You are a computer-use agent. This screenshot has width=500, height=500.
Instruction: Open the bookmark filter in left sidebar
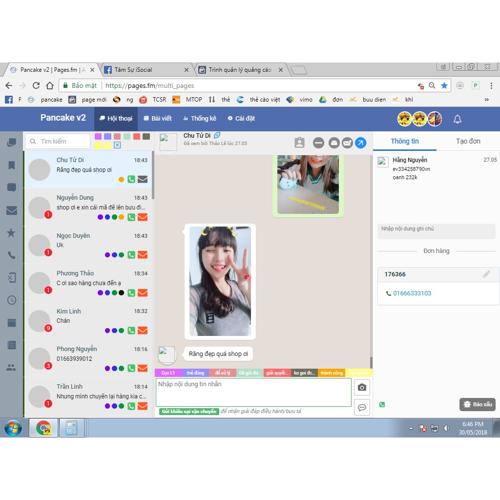click(x=11, y=165)
